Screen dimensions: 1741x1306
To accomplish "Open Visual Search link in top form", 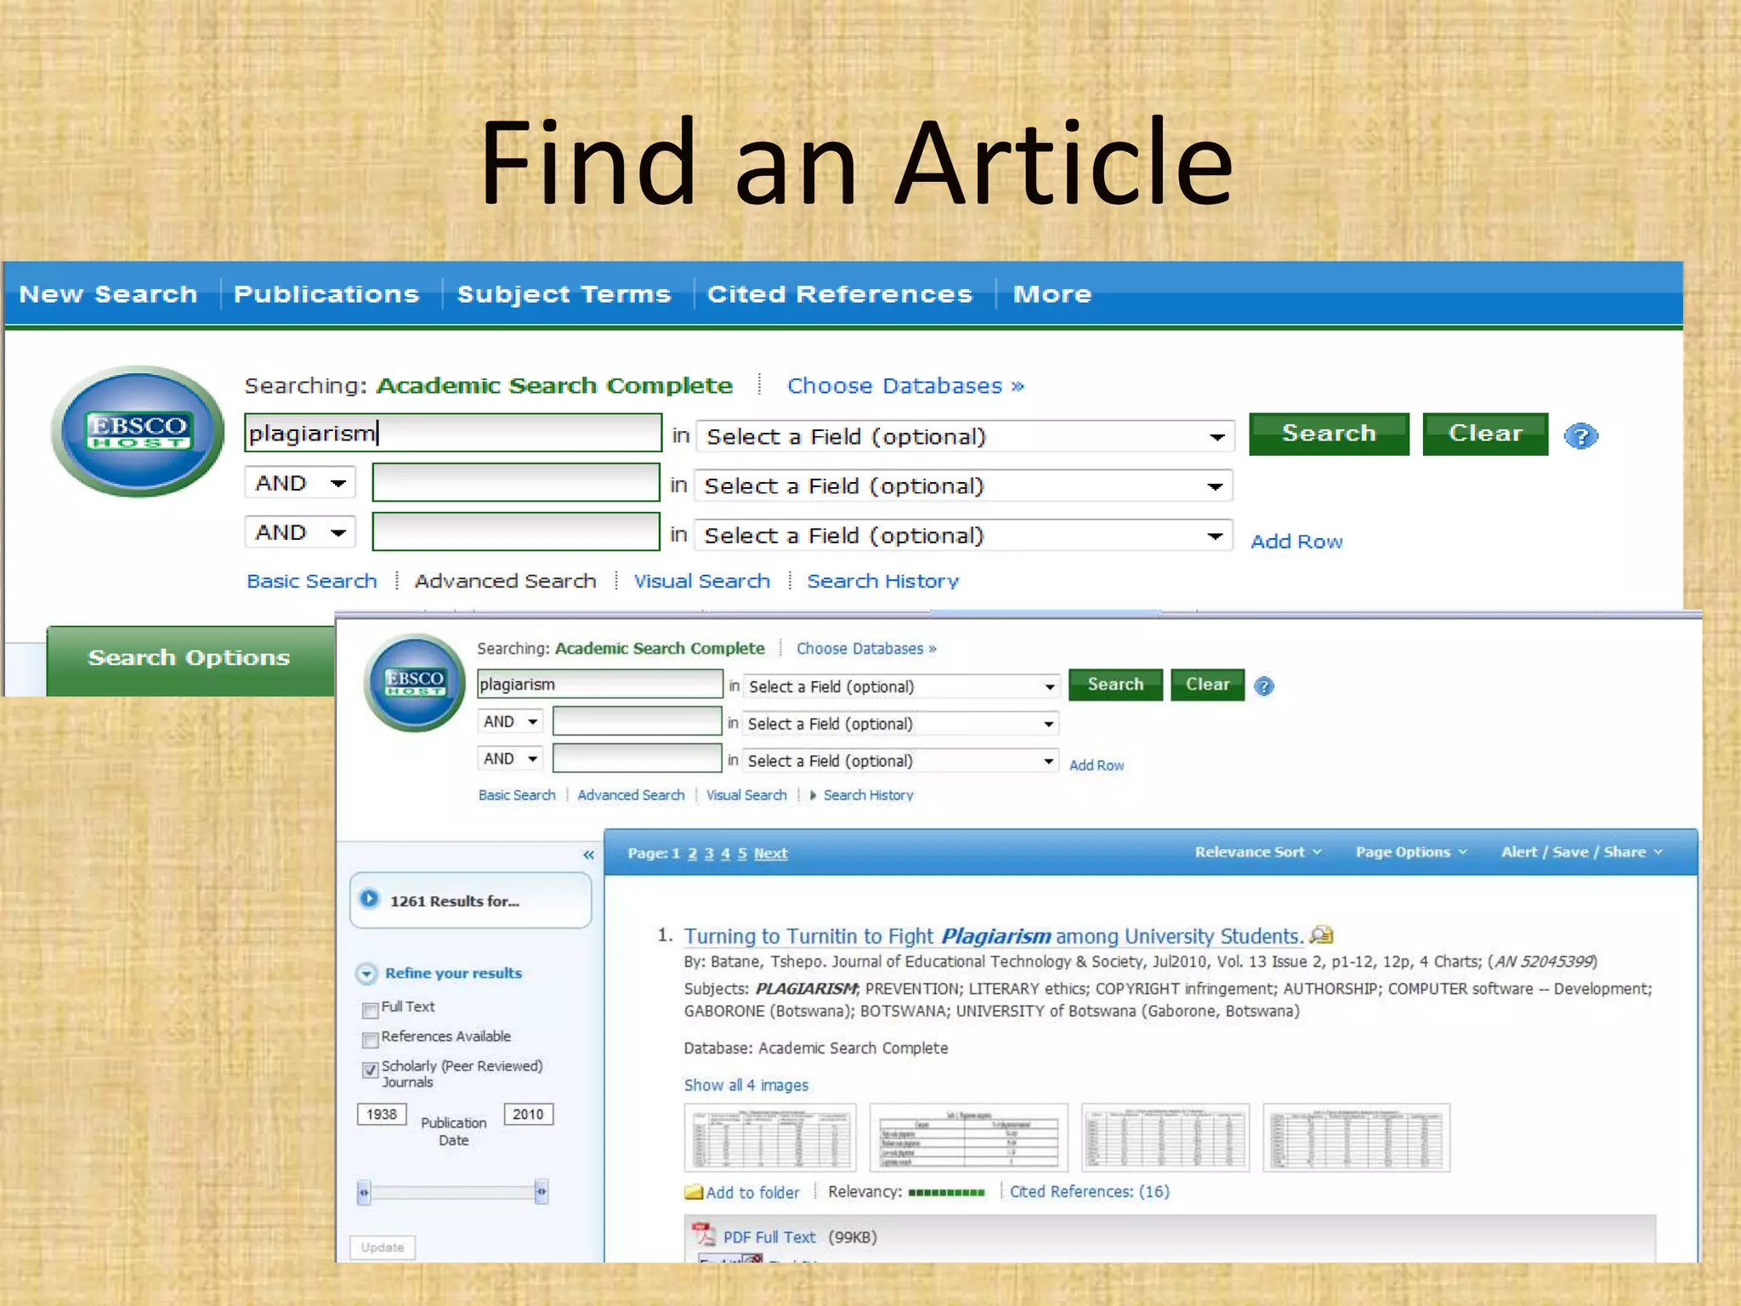I will coord(702,581).
